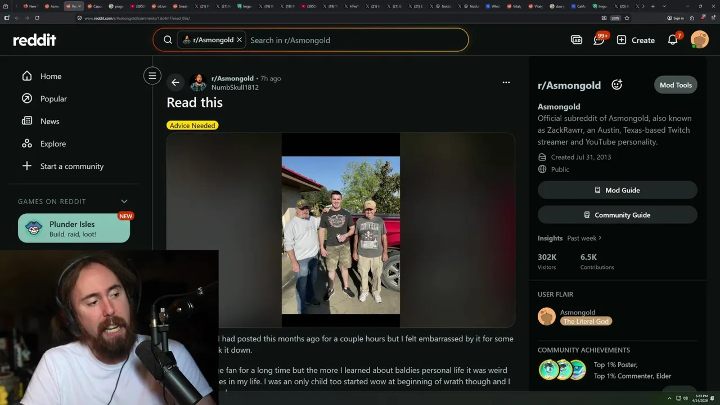Switch to the California browser tab
The height and width of the screenshot is (405, 720).
(x=579, y=6)
